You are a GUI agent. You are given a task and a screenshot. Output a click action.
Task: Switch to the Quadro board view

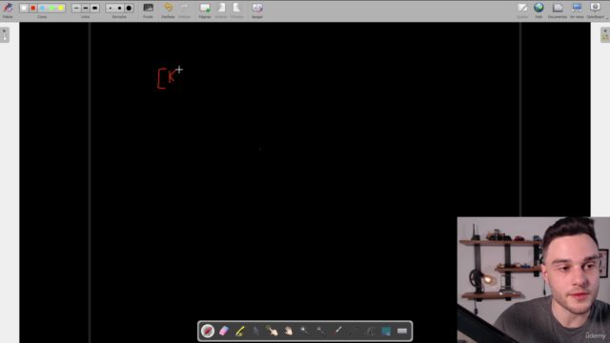522,10
